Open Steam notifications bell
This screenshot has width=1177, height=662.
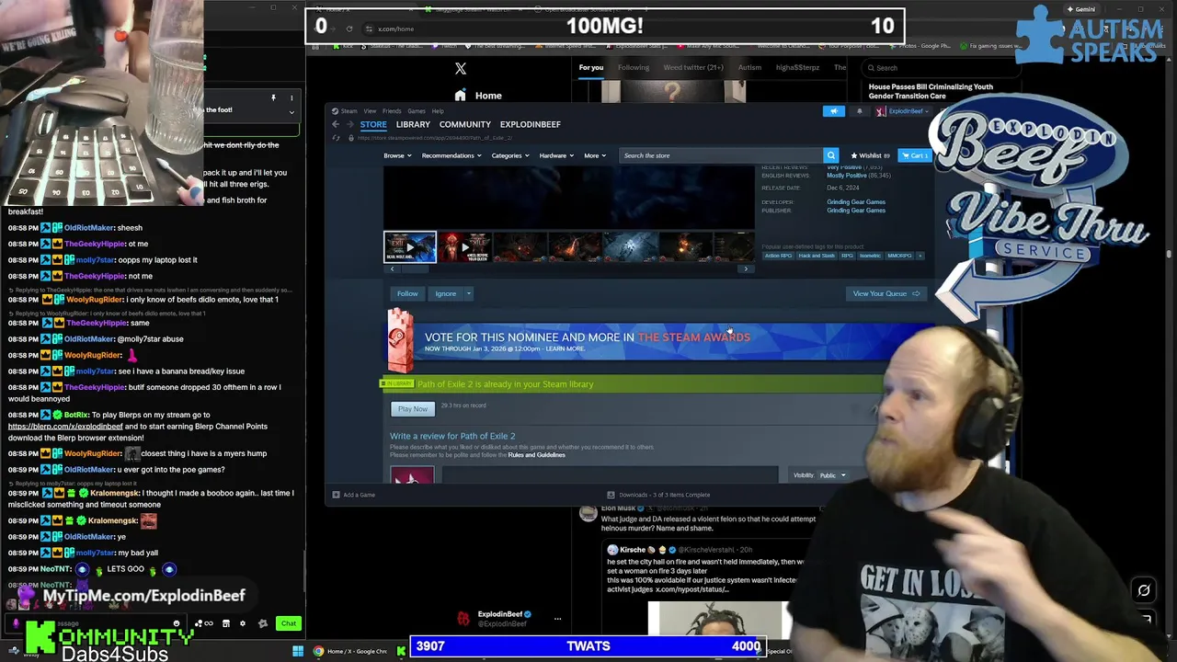859,111
